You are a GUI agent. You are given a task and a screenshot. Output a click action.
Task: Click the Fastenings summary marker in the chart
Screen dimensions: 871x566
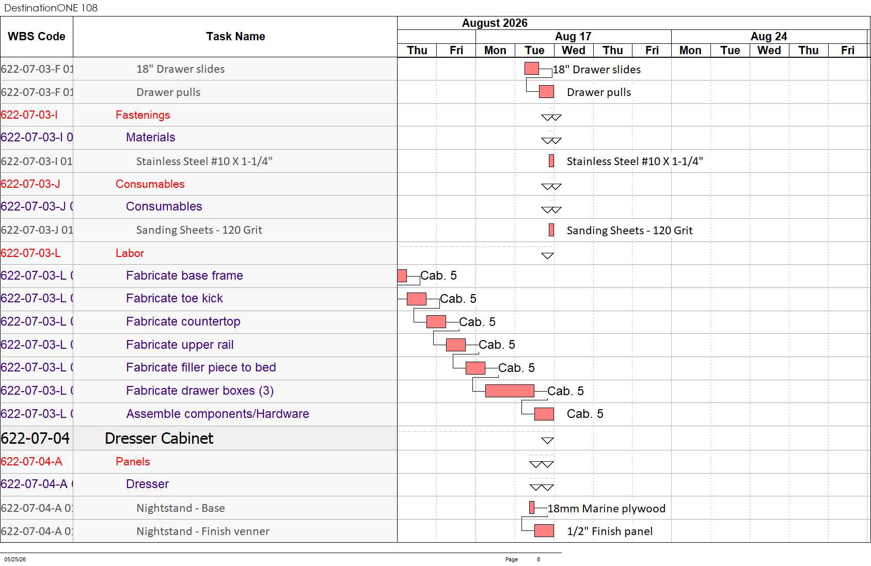click(x=551, y=118)
